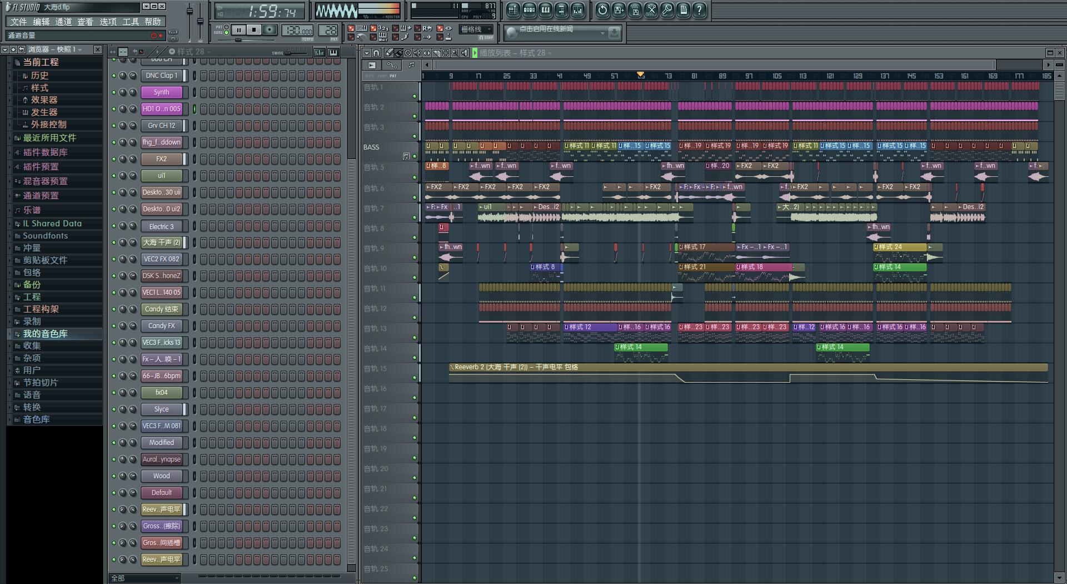
Task: Select the playlist draw pencil tool
Action: point(389,53)
